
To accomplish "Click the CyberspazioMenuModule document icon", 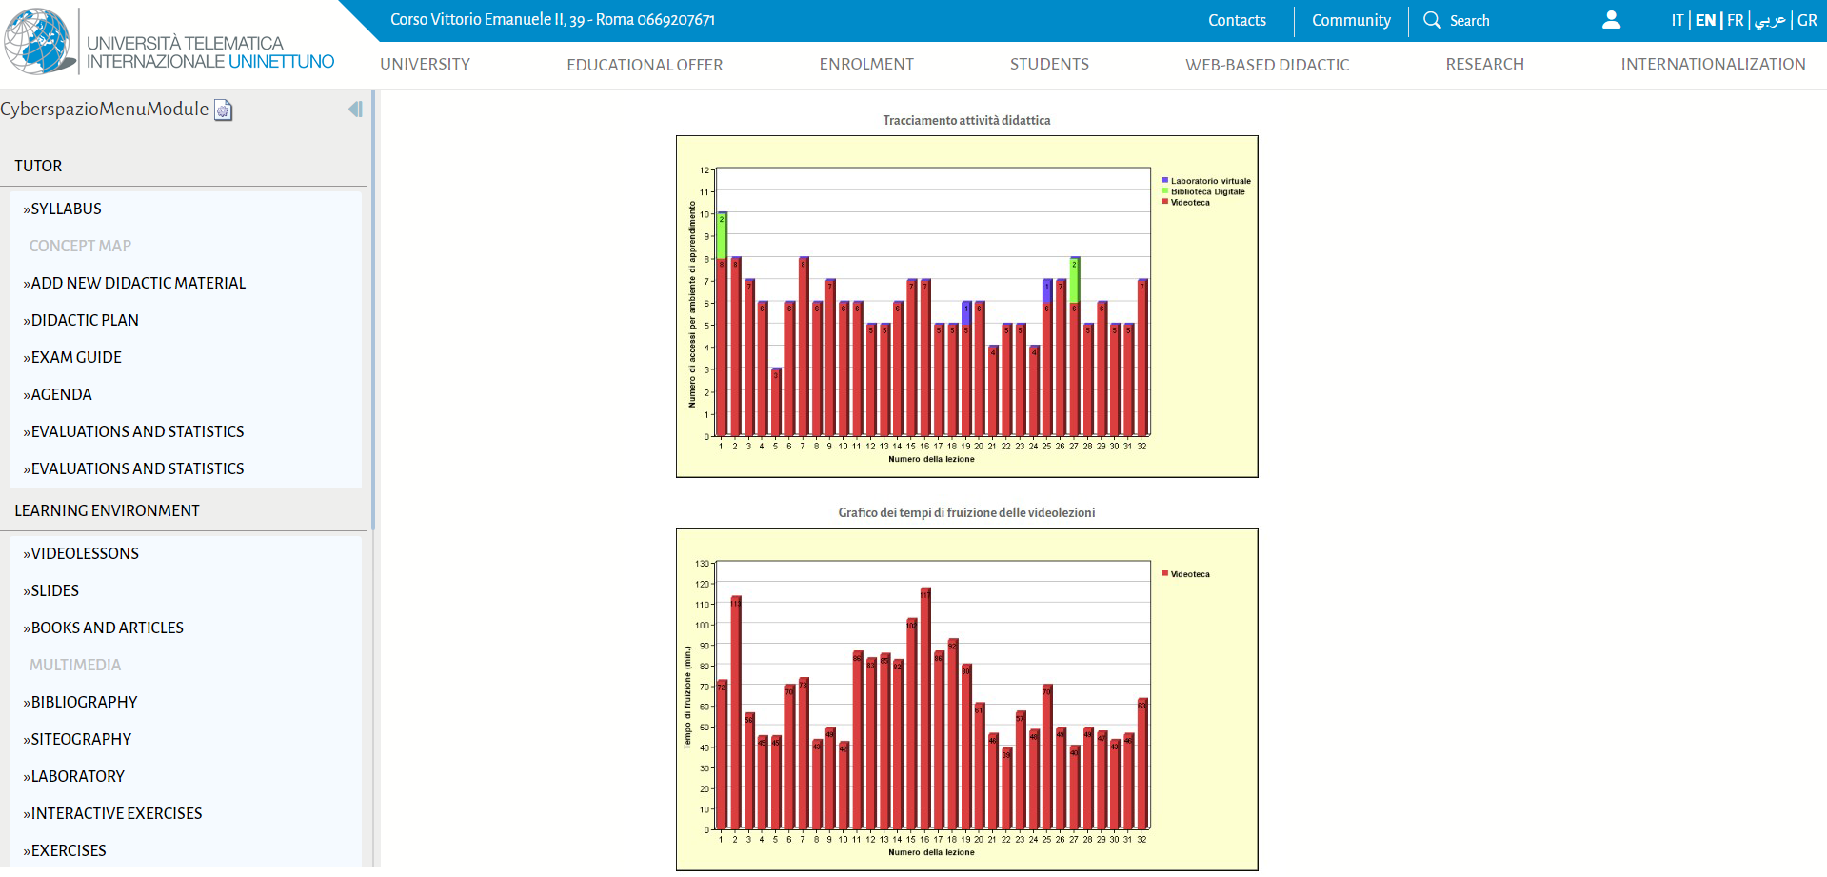I will 224,110.
